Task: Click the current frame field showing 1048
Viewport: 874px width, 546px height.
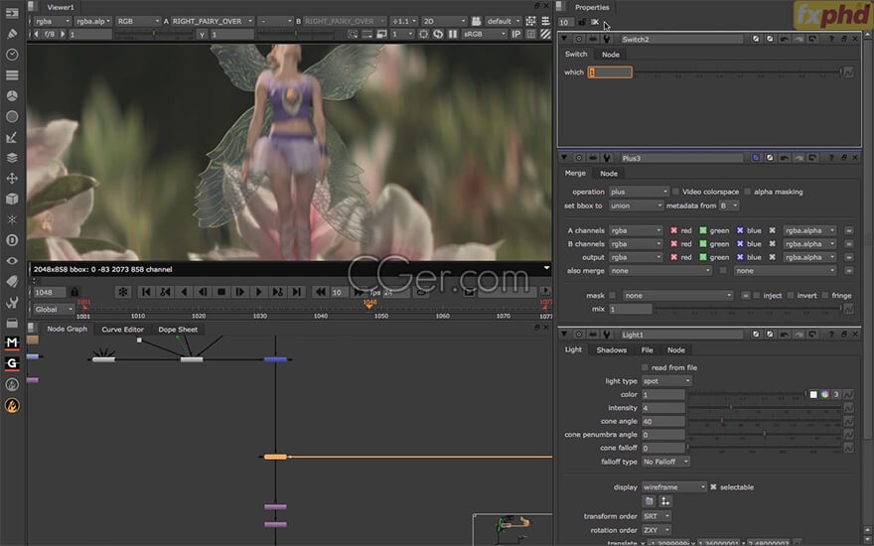Action: (x=49, y=292)
